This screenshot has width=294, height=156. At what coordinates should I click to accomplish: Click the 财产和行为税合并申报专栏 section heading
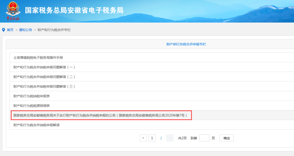point(186,44)
